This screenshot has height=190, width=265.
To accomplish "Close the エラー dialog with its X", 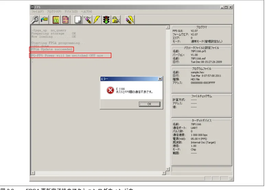I will coord(160,79).
